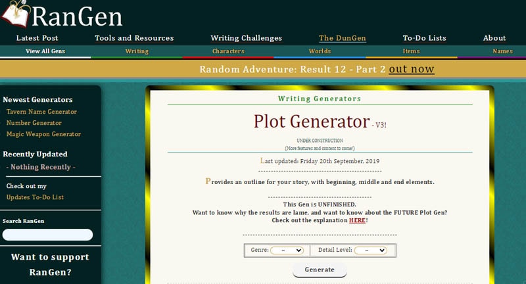
Task: Click the RanGen site title text
Action: [77, 16]
